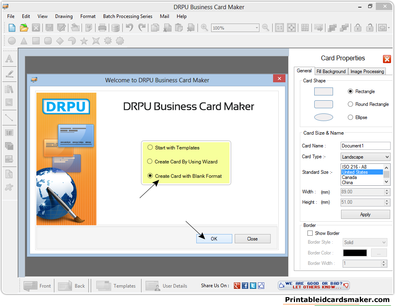Select Start with Templates option

click(174, 148)
